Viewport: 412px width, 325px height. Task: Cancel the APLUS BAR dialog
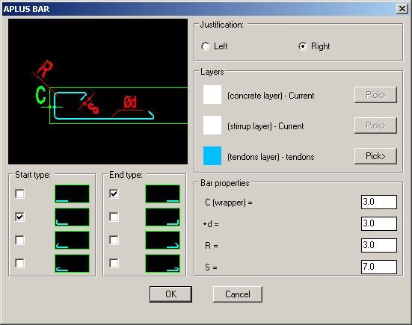(238, 294)
